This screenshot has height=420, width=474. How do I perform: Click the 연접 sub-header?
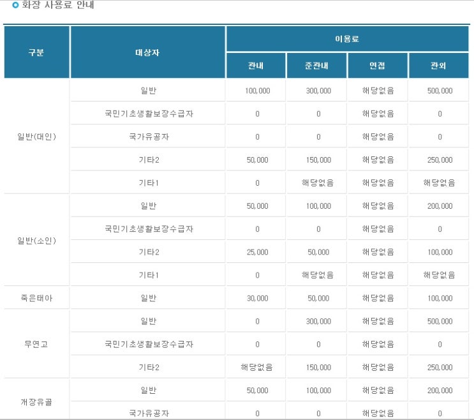pos(378,66)
